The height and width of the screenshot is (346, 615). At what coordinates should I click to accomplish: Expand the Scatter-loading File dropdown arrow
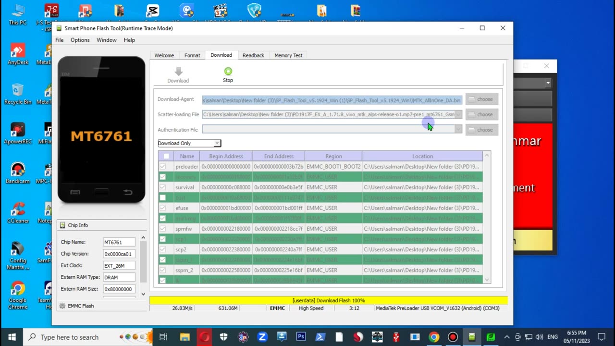(458, 114)
